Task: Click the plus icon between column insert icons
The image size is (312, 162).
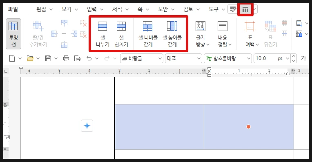Action: coord(64,34)
